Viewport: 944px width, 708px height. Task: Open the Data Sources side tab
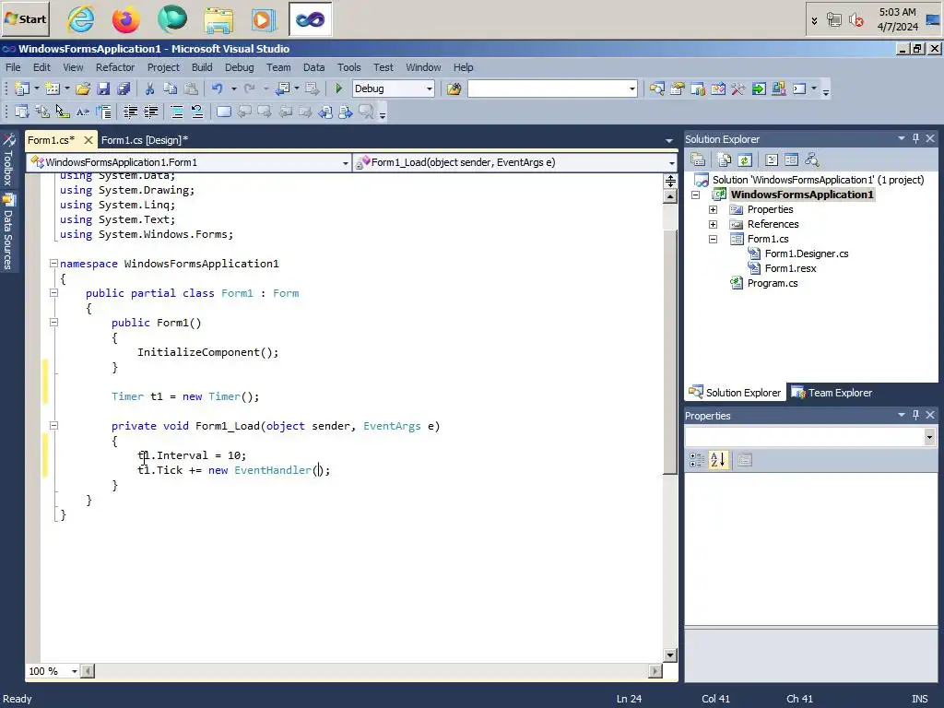(9, 231)
